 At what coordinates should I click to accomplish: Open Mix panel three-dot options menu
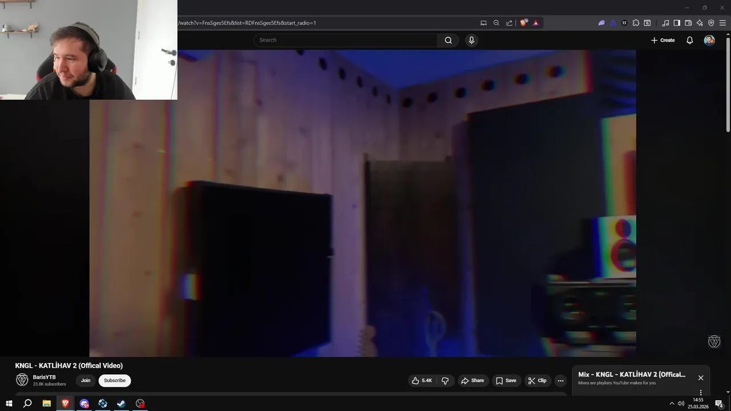pyautogui.click(x=701, y=393)
